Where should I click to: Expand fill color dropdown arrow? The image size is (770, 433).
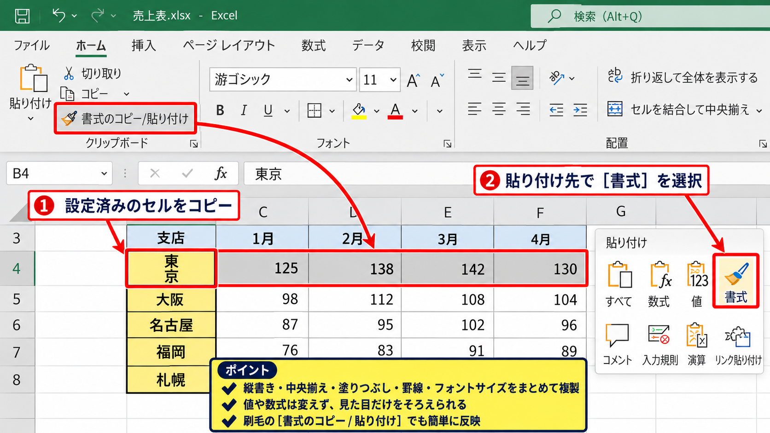pos(376,111)
